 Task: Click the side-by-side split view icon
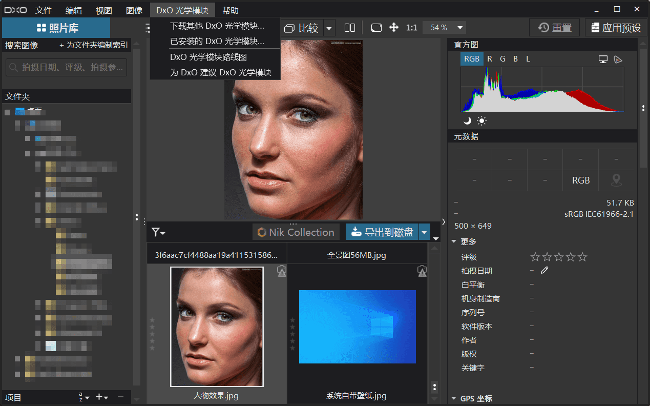pos(350,28)
